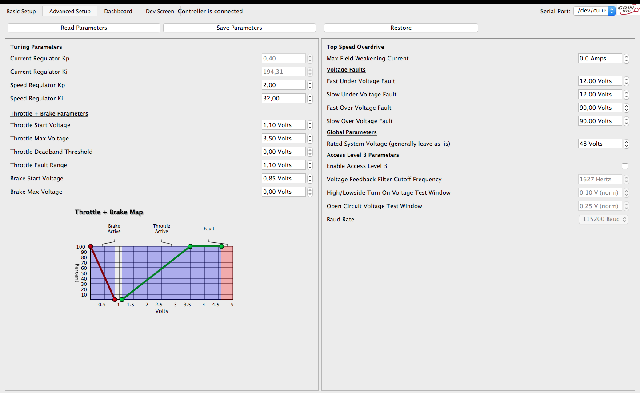The image size is (640, 393).
Task: Click the Fast Under Voltage Fault field
Action: click(x=599, y=81)
